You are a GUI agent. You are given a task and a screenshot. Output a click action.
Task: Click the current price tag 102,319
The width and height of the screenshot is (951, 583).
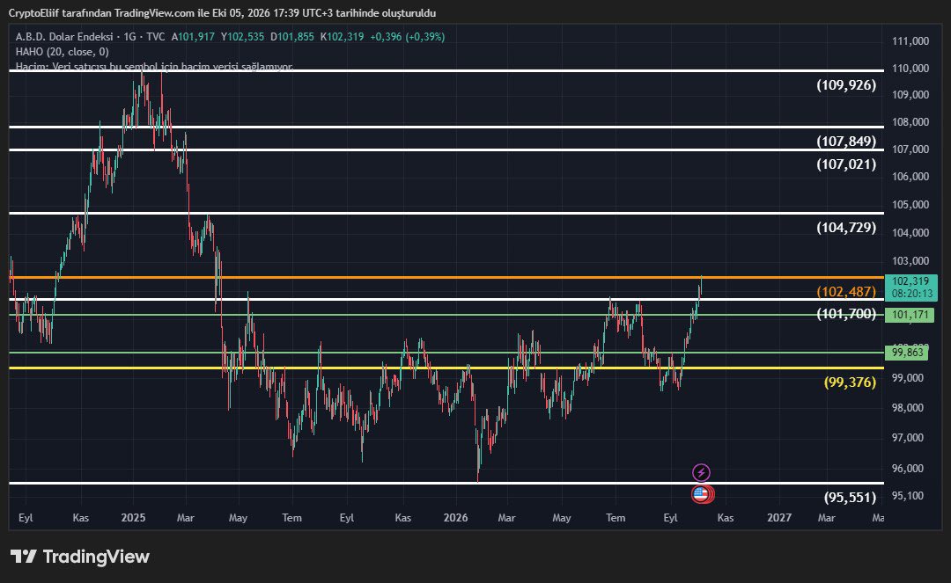[x=910, y=281]
